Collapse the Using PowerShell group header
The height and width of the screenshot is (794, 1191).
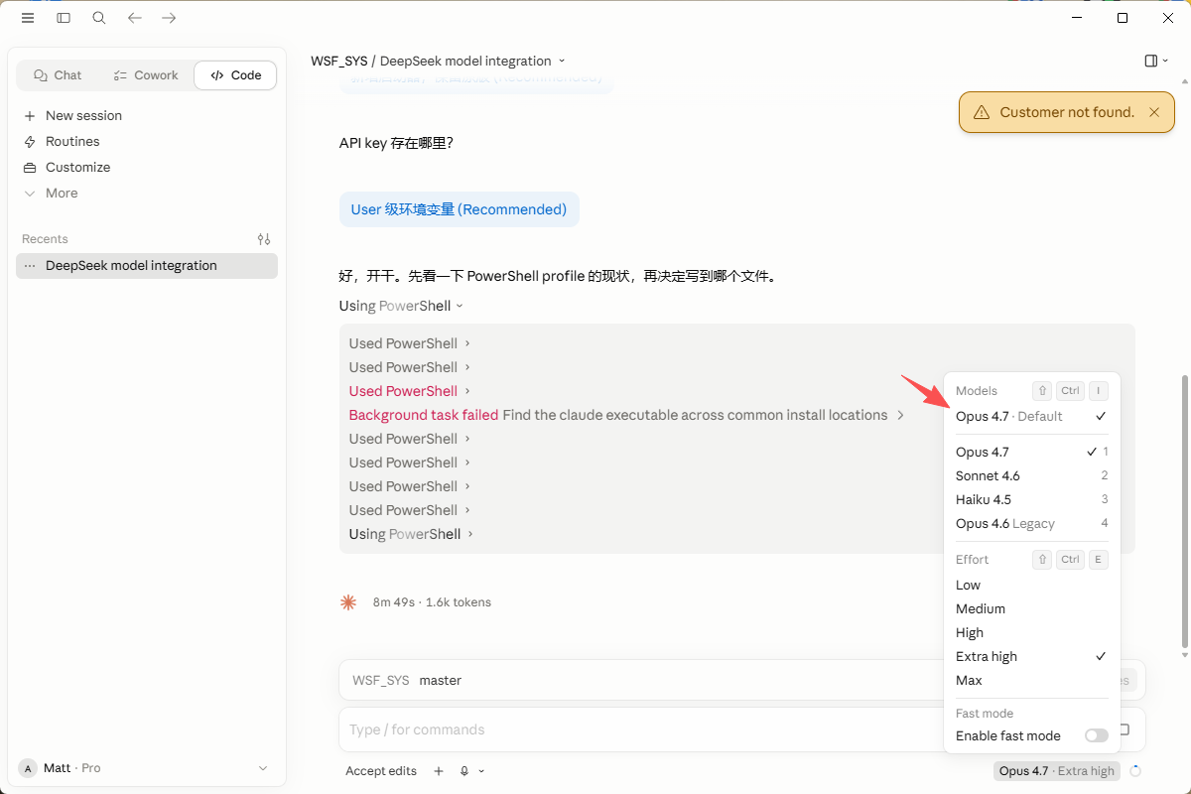click(401, 306)
